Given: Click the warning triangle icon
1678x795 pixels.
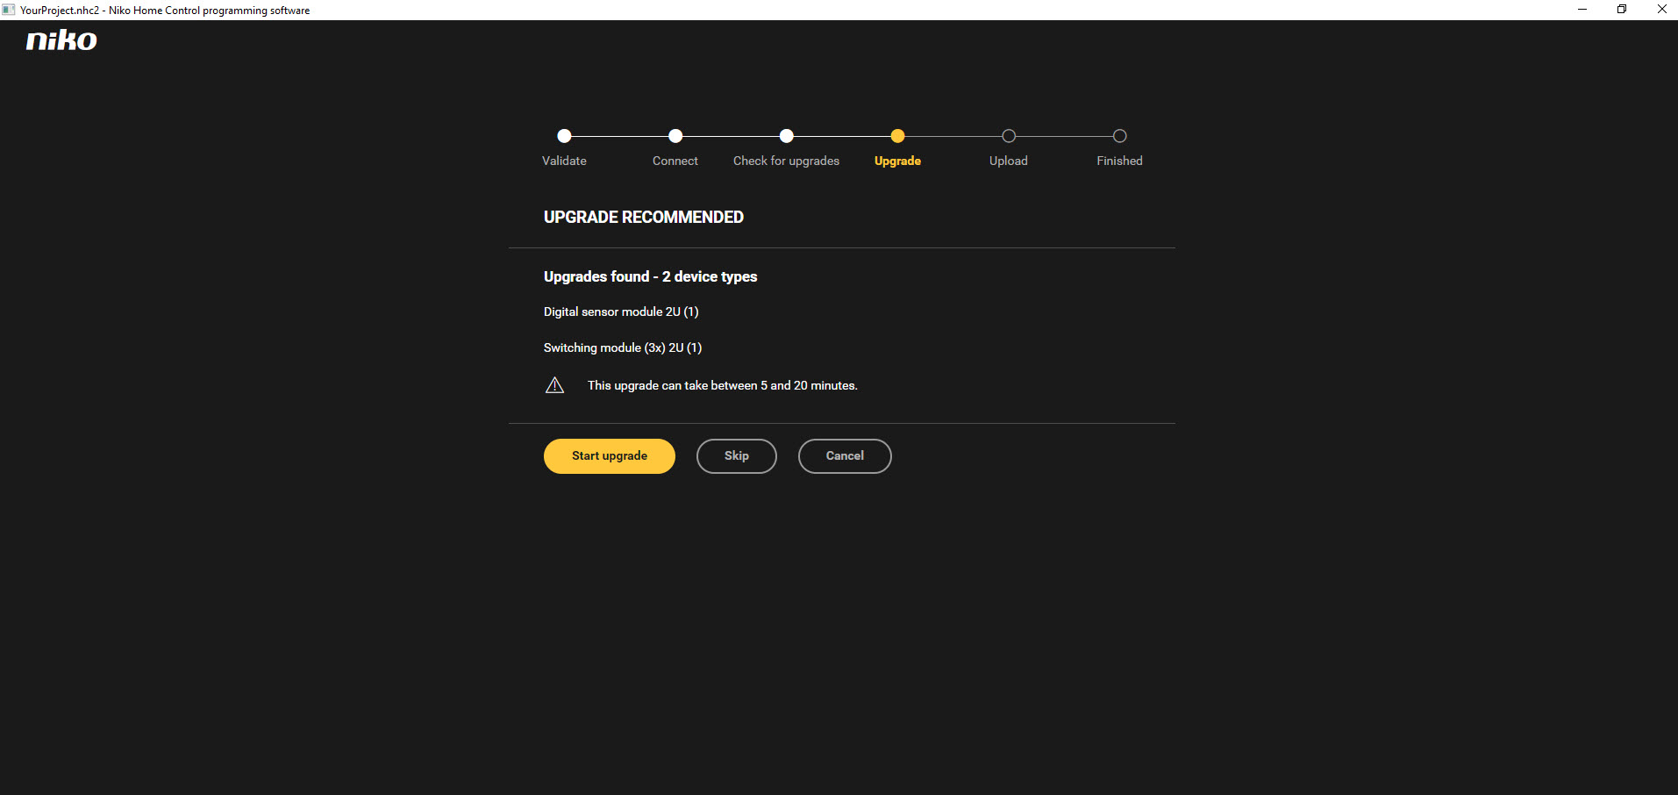Looking at the screenshot, I should point(554,385).
